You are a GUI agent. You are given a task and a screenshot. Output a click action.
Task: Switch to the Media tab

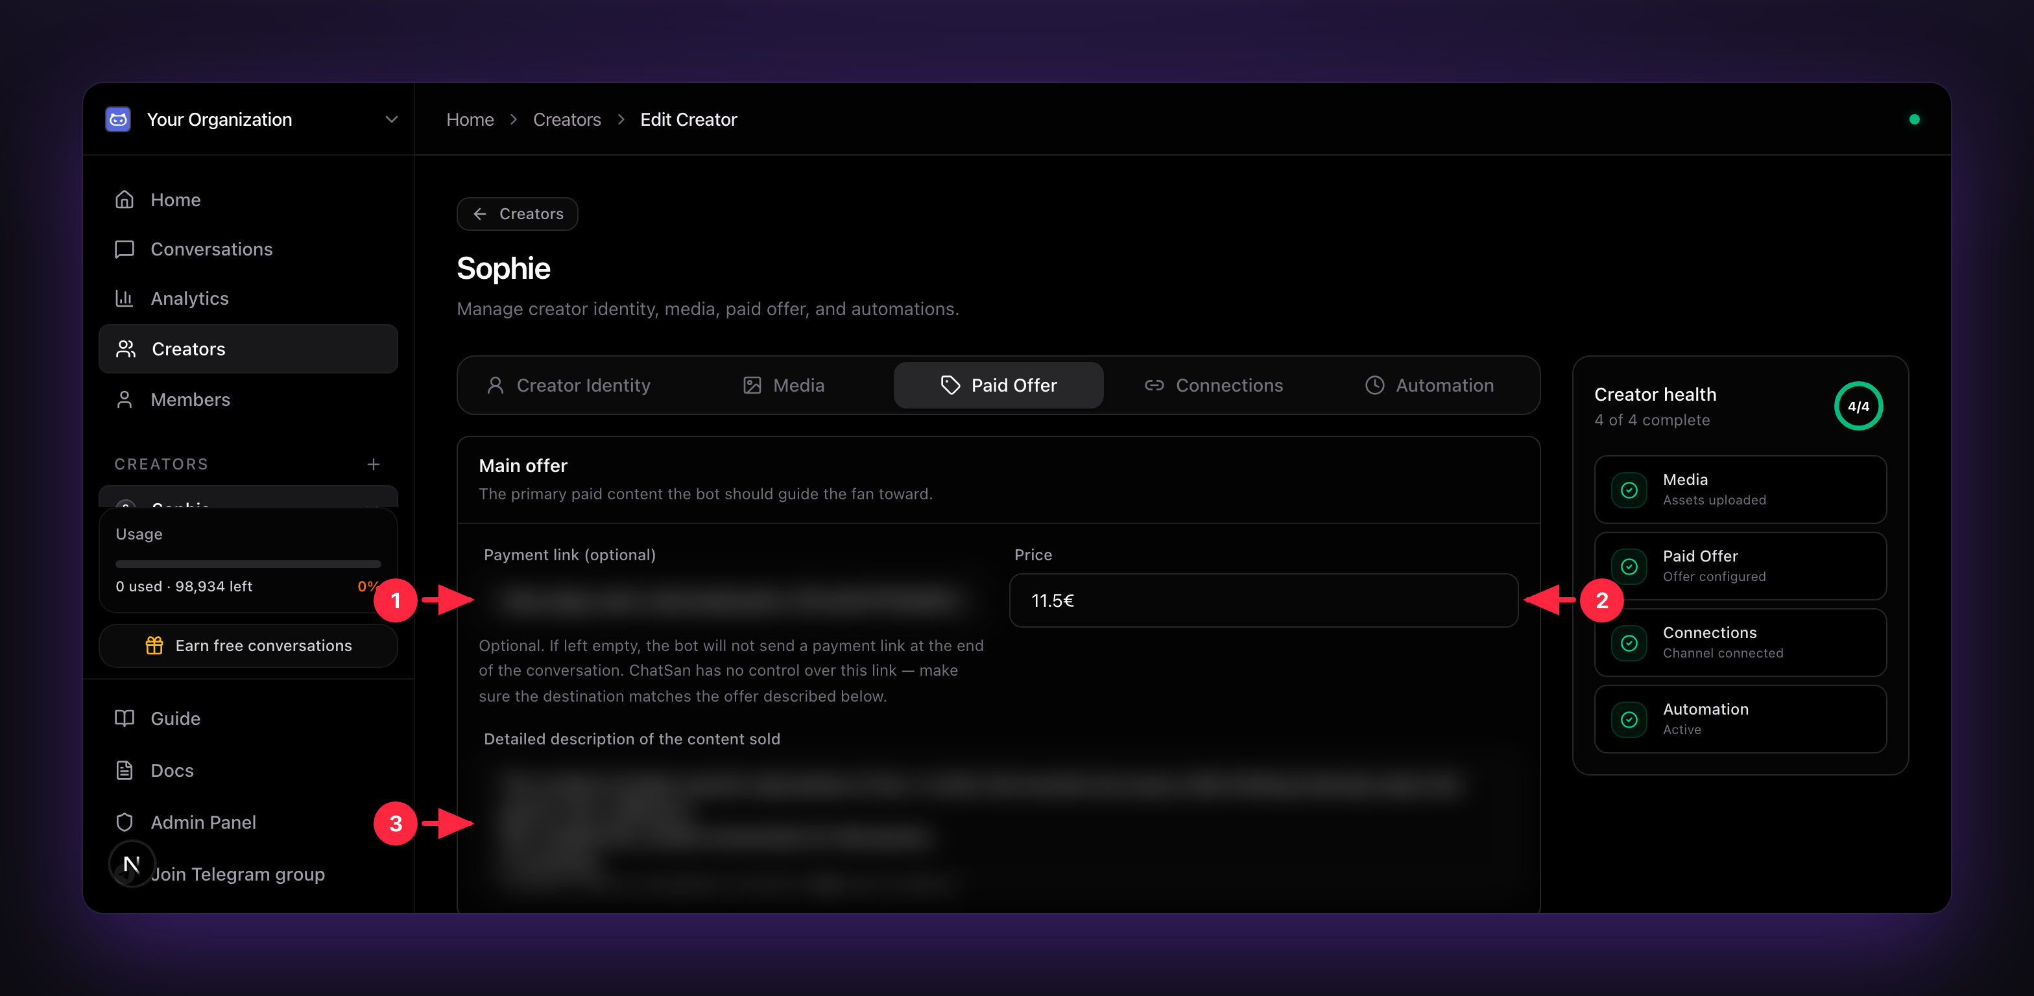(784, 385)
